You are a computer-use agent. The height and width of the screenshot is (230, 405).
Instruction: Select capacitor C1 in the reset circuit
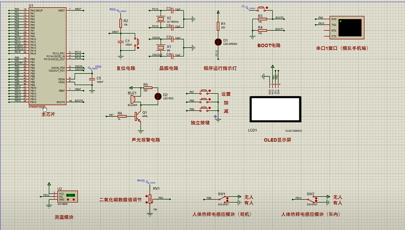pyautogui.click(x=120, y=42)
